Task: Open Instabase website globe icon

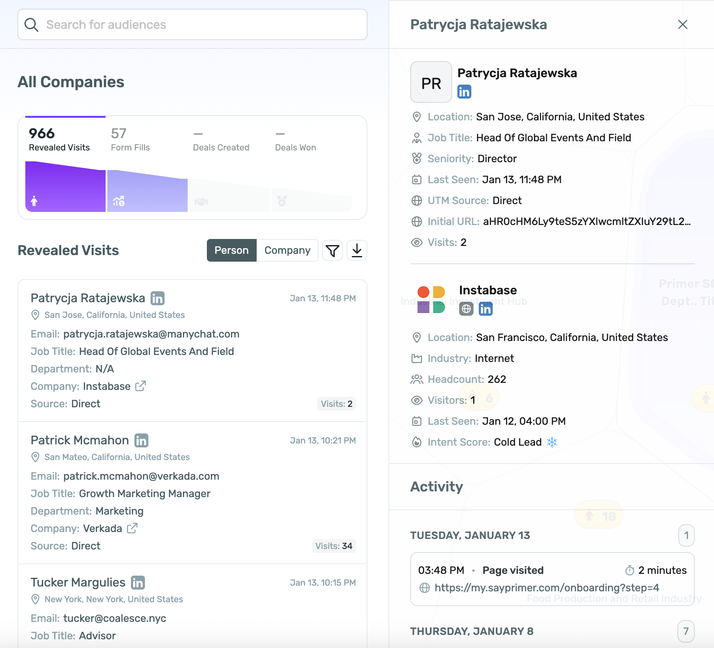Action: tap(466, 309)
